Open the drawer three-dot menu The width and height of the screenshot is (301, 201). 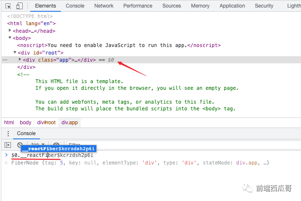(8, 133)
